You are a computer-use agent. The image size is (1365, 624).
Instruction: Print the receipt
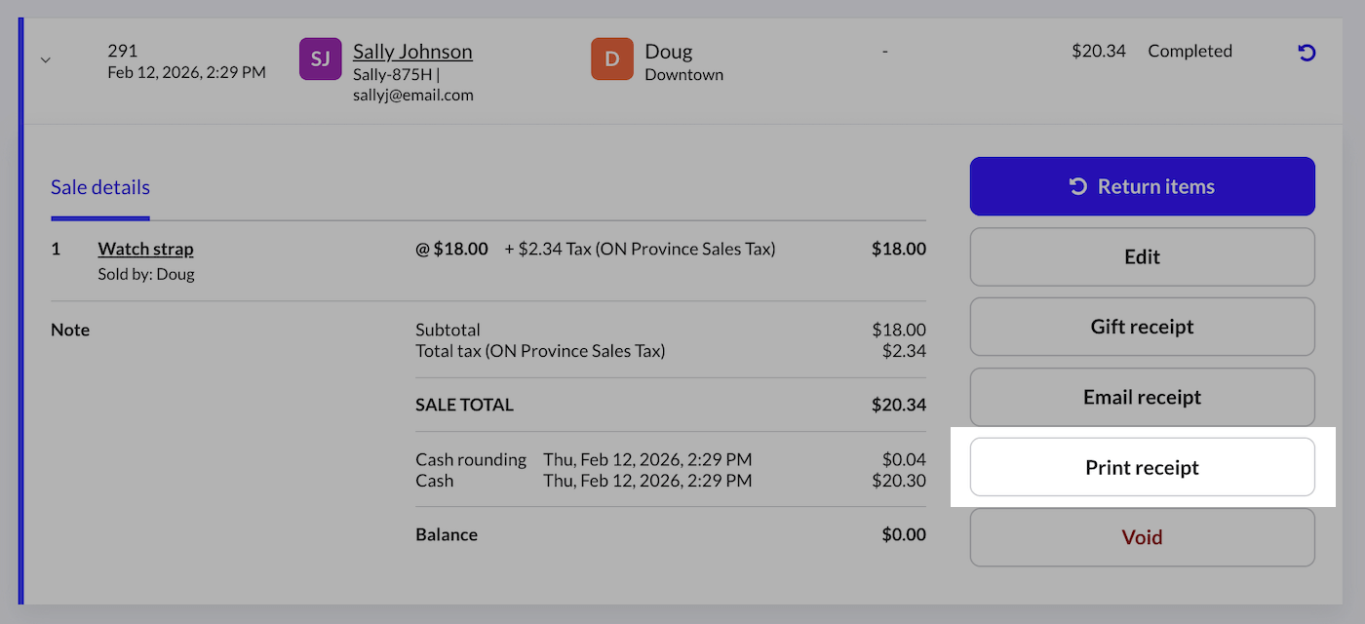[1142, 468]
